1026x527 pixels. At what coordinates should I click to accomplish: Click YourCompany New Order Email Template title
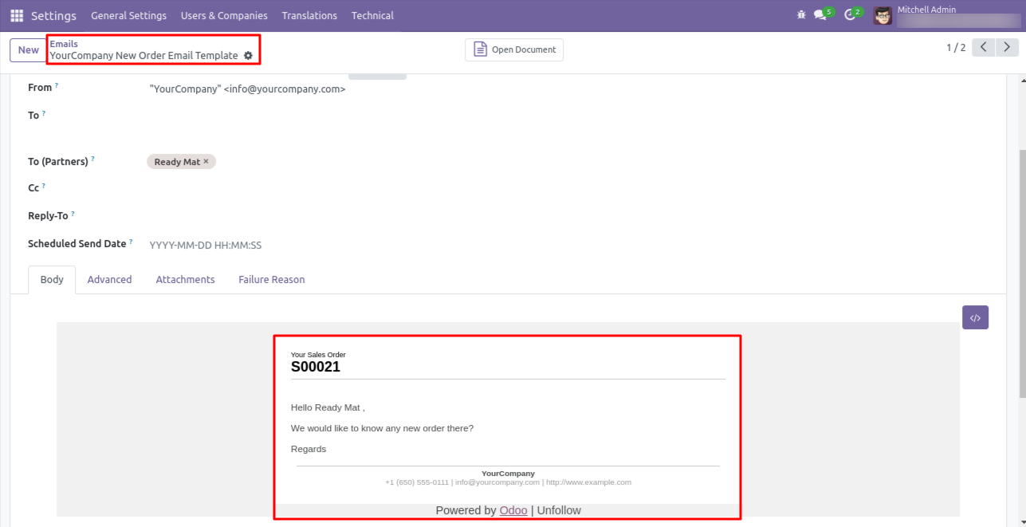point(143,56)
